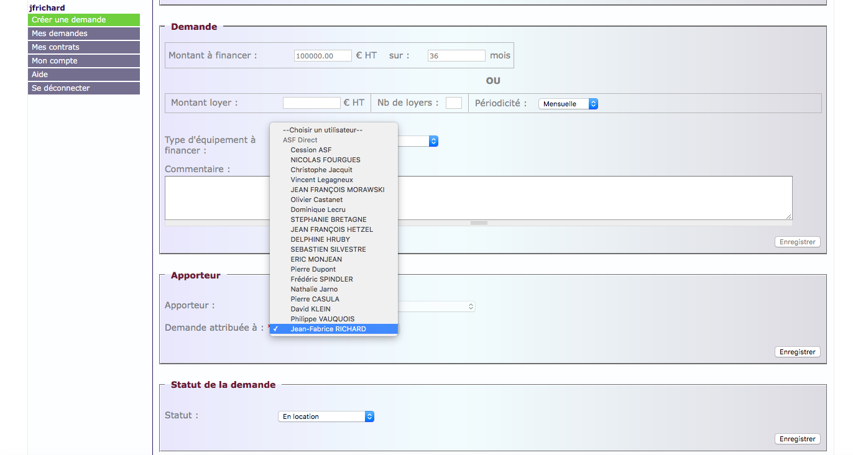
Task: Open the Statut dropdown showing En location
Action: pos(326,416)
